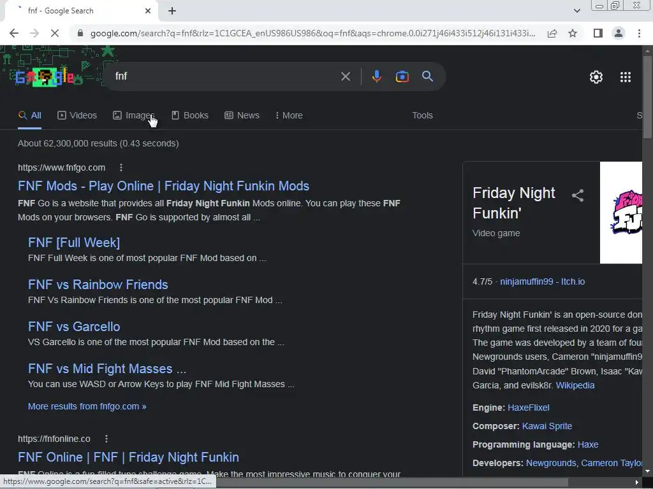Clear the search box text
Screen dimensions: 653x489
click(x=345, y=76)
